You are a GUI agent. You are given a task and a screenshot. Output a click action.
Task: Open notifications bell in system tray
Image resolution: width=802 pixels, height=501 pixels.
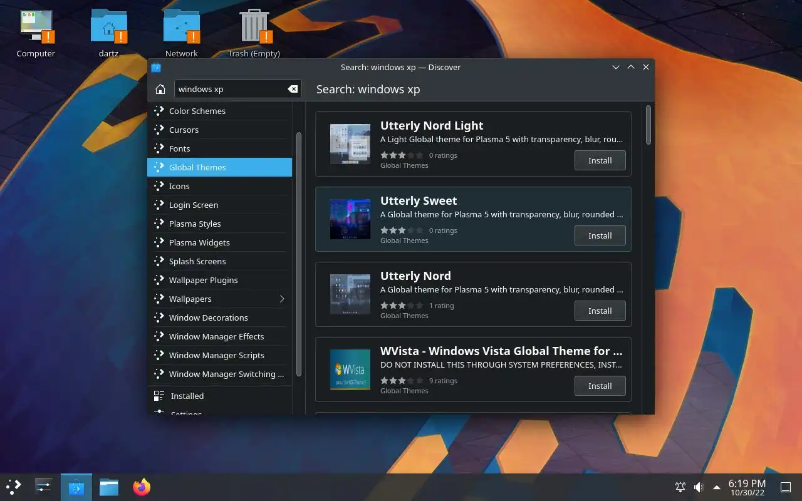[680, 487]
